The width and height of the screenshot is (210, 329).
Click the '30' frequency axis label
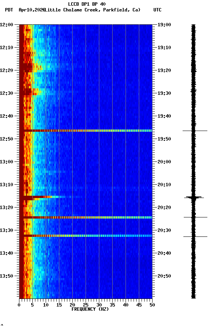pyautogui.click(x=99, y=305)
